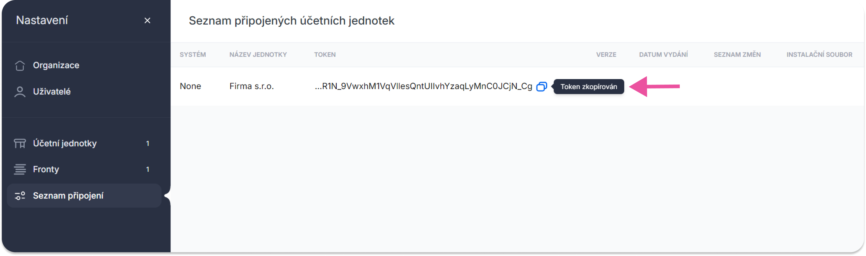Click the Uživatelé person icon

[20, 92]
